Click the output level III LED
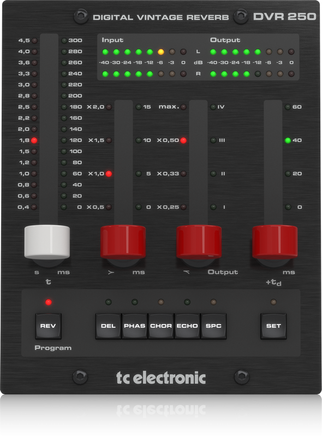 (213, 140)
